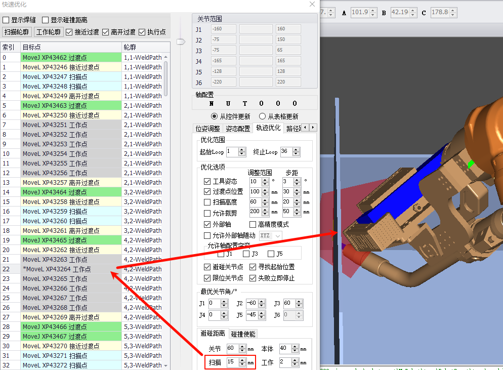Screen dimensions: 503x370
Task: Open the 碰撞使能 tab
Action: click(x=243, y=334)
